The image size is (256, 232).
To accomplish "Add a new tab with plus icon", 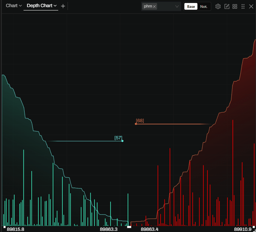I will [x=63, y=6].
